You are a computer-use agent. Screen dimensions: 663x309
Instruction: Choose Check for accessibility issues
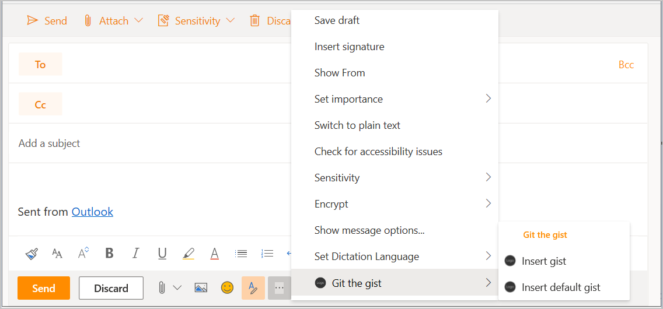coord(395,151)
